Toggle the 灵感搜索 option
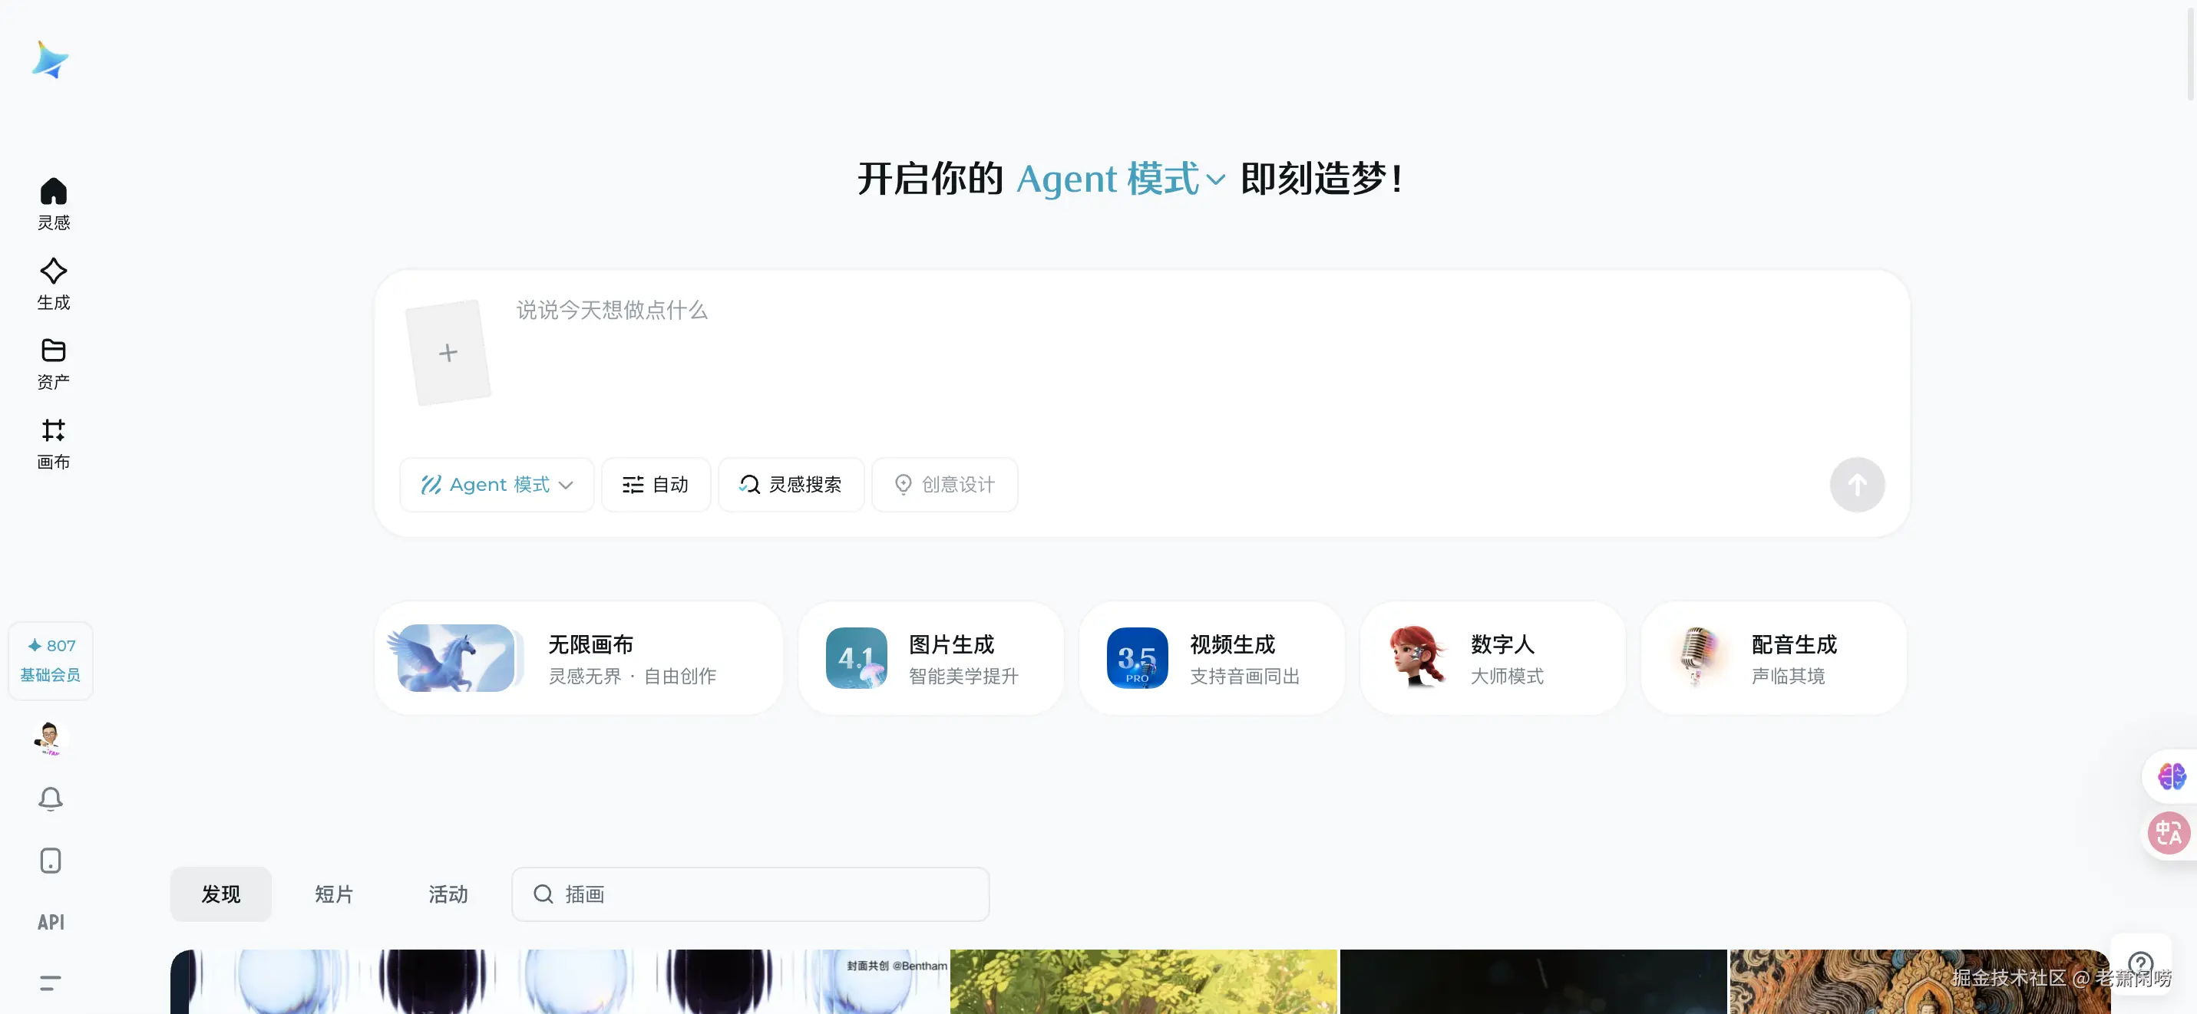This screenshot has width=2197, height=1014. (x=791, y=485)
